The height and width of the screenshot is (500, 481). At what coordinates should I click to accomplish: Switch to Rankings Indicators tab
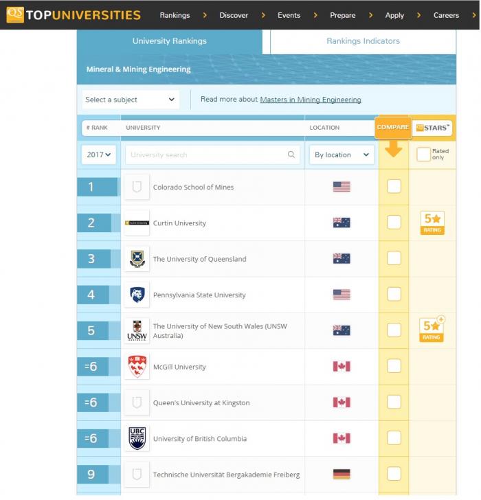(363, 41)
